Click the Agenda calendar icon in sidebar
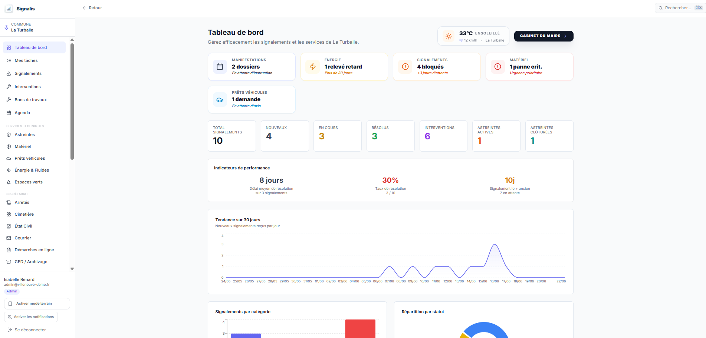Screen dimensions: 706x338 [9, 113]
